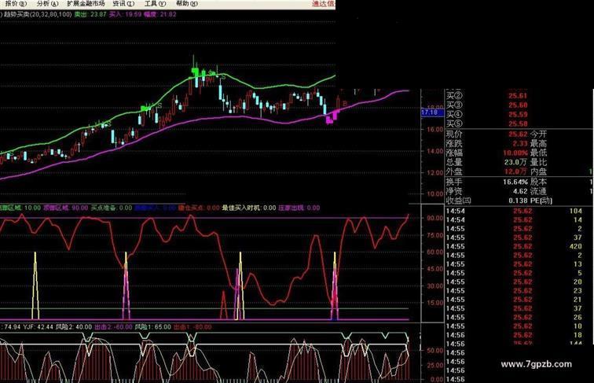Click the 涨幅 10.00% value
This screenshot has height=383, width=594.
coord(515,153)
